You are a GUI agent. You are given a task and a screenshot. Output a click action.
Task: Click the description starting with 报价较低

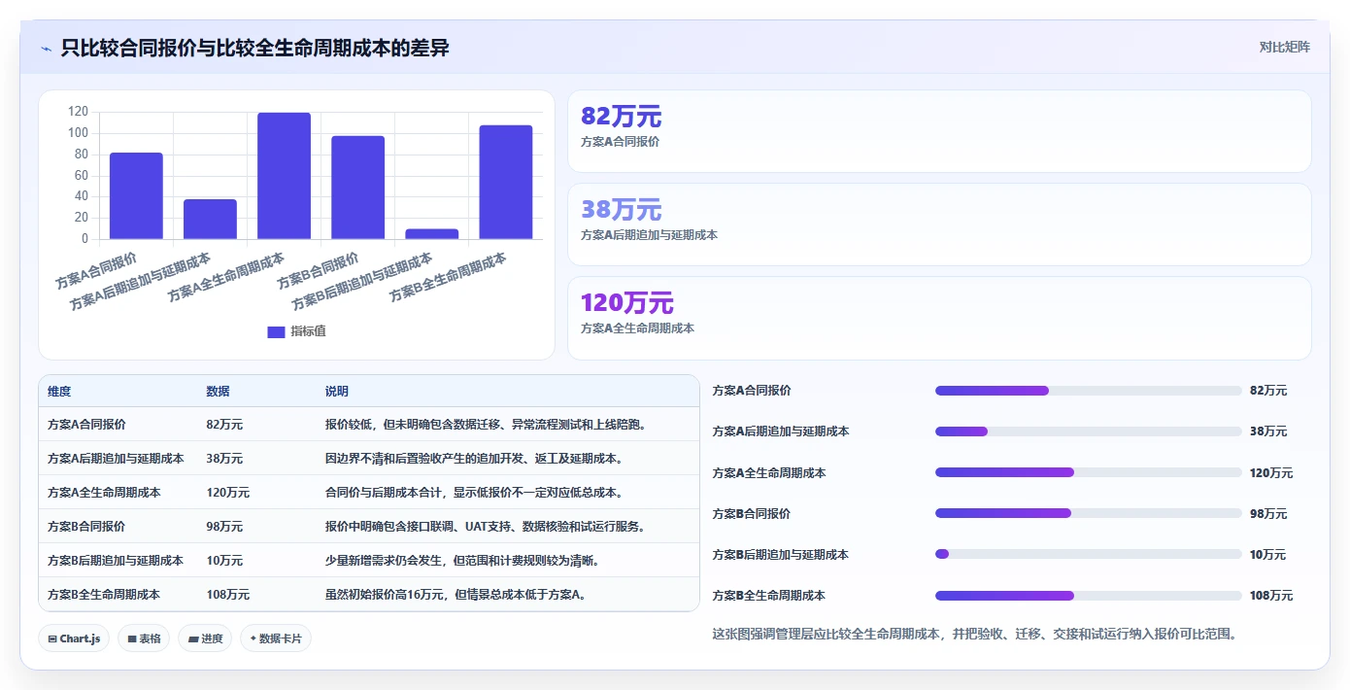(486, 425)
